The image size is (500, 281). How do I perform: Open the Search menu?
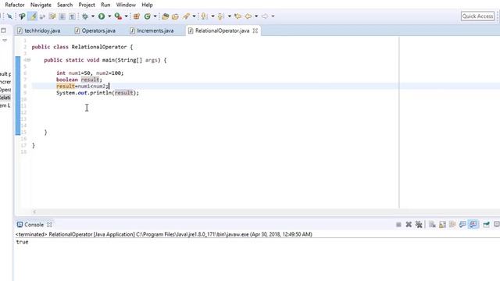65,5
